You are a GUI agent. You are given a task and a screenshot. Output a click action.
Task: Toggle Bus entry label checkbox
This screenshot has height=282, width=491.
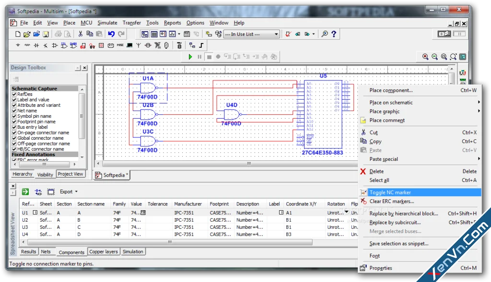click(x=14, y=127)
